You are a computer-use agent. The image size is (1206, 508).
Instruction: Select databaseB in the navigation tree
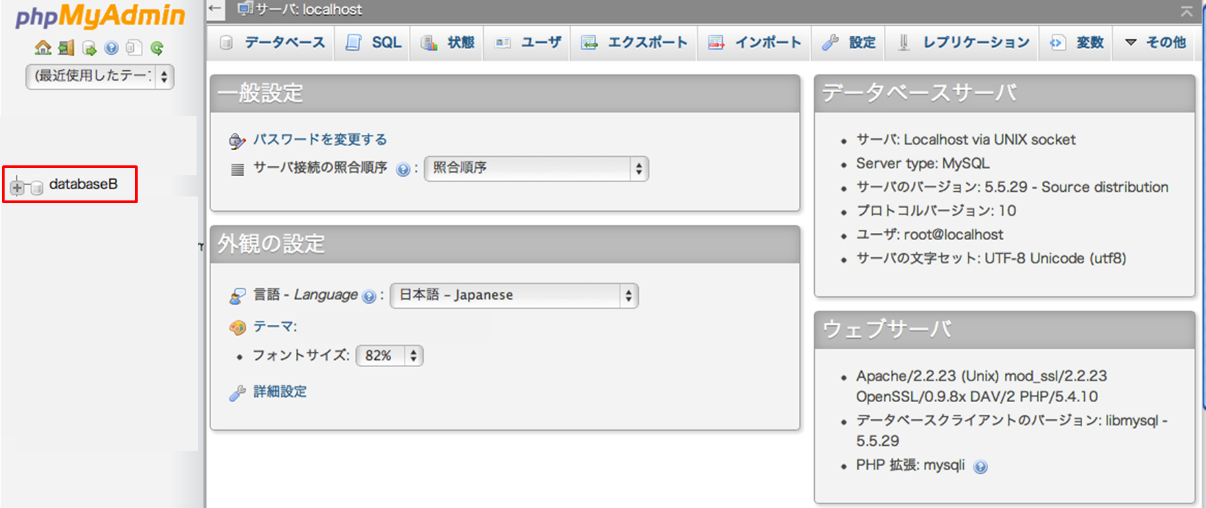click(x=83, y=184)
